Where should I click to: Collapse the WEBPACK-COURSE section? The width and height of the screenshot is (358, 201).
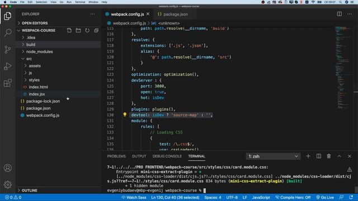(x=39, y=30)
